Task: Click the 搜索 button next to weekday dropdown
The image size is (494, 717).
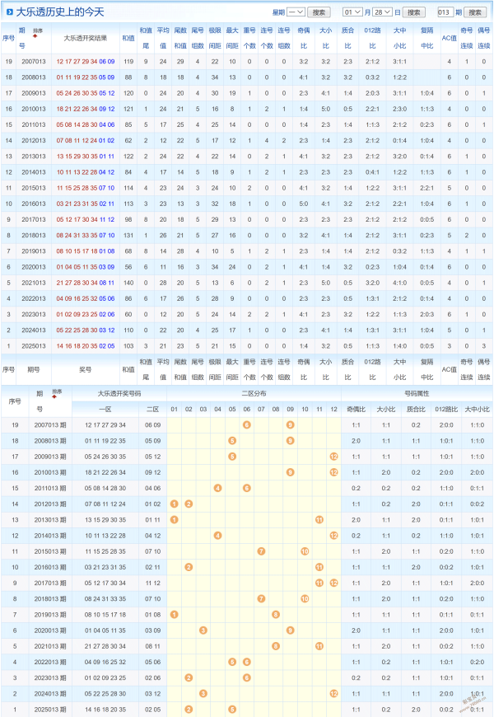Action: click(321, 12)
